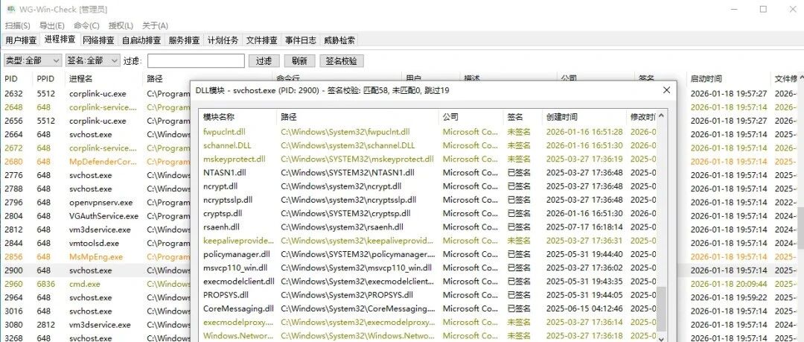The image size is (804, 342).
Task: Select the ncrypt.dll module row
Action: 428,186
